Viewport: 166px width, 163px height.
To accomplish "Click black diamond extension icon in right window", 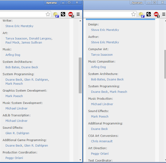I will pyautogui.click(x=149, y=14).
